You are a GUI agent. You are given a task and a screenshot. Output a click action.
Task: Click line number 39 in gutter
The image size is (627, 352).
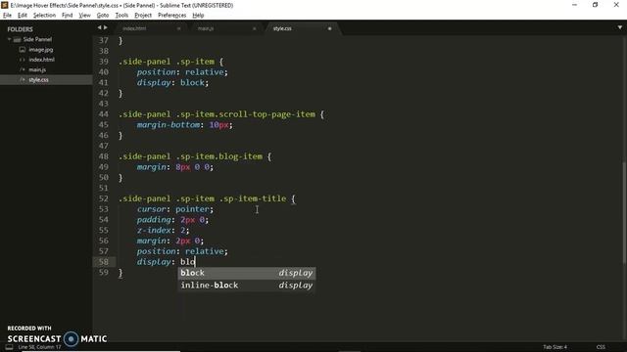103,62
